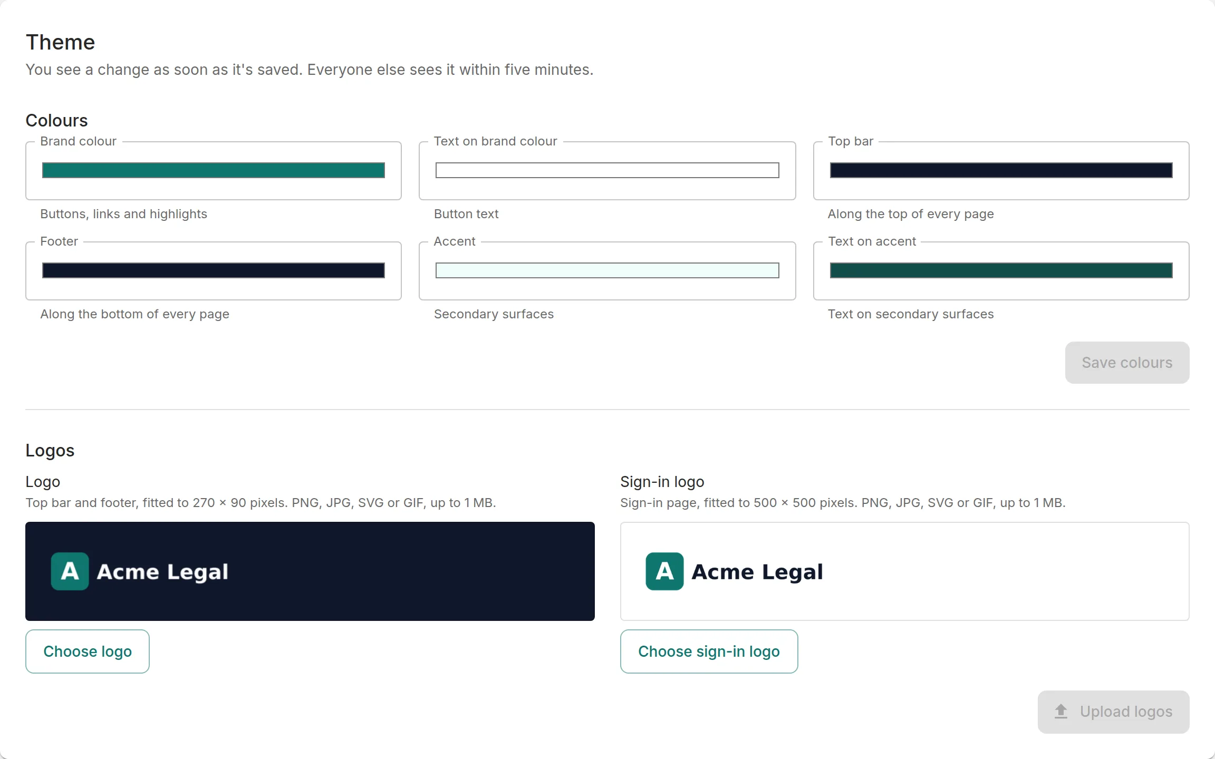Image resolution: width=1215 pixels, height=759 pixels.
Task: Click the Acme Legal sign-in logo preview
Action: pos(905,571)
